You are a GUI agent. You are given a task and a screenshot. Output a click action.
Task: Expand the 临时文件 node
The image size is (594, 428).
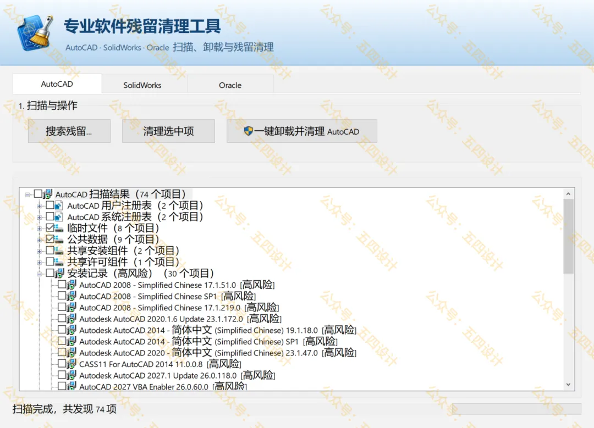(x=39, y=229)
